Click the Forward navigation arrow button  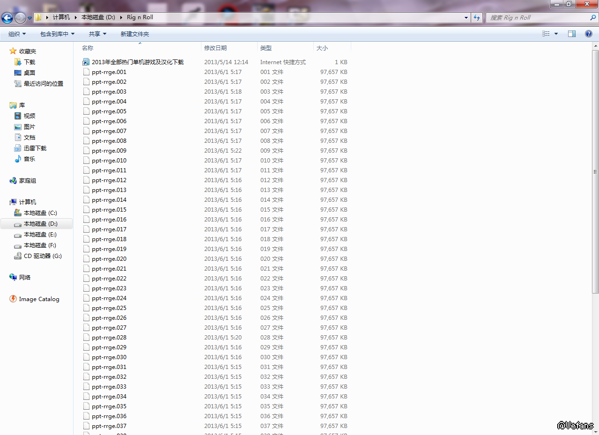tap(20, 18)
